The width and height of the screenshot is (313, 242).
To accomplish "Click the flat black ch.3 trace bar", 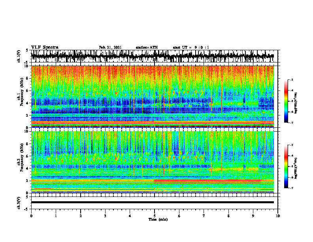I will (152, 202).
